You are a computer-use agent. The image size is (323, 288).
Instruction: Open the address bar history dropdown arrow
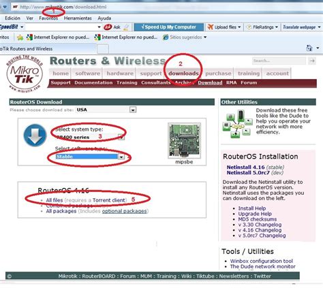5,7
